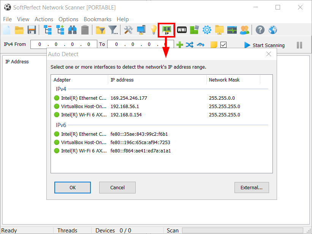Open help via the question mark icon
The height and width of the screenshot is (234, 312).
tap(260, 30)
